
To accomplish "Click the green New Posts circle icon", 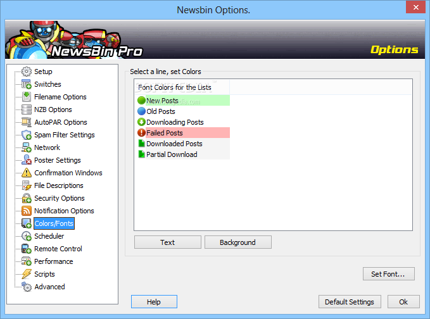I will pyautogui.click(x=141, y=100).
